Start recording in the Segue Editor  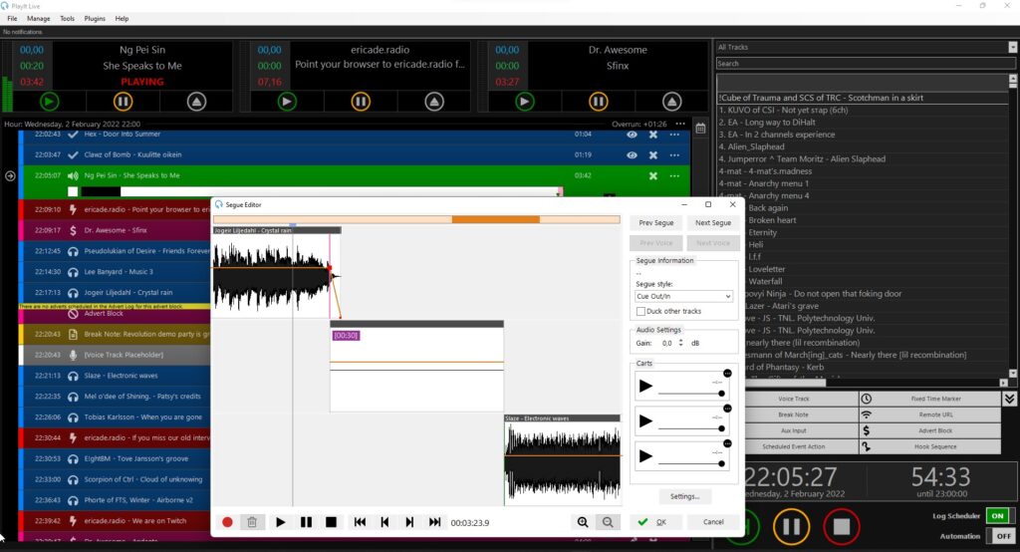[x=227, y=522]
